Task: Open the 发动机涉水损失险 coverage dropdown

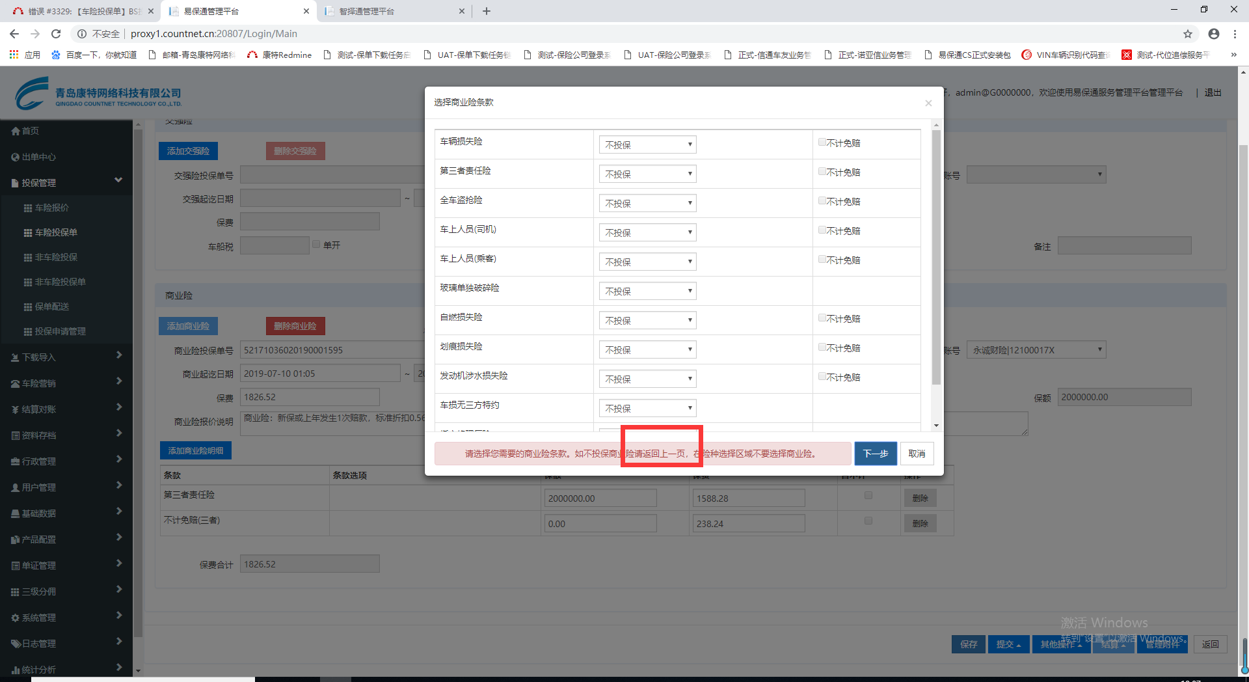Action: [x=647, y=379]
